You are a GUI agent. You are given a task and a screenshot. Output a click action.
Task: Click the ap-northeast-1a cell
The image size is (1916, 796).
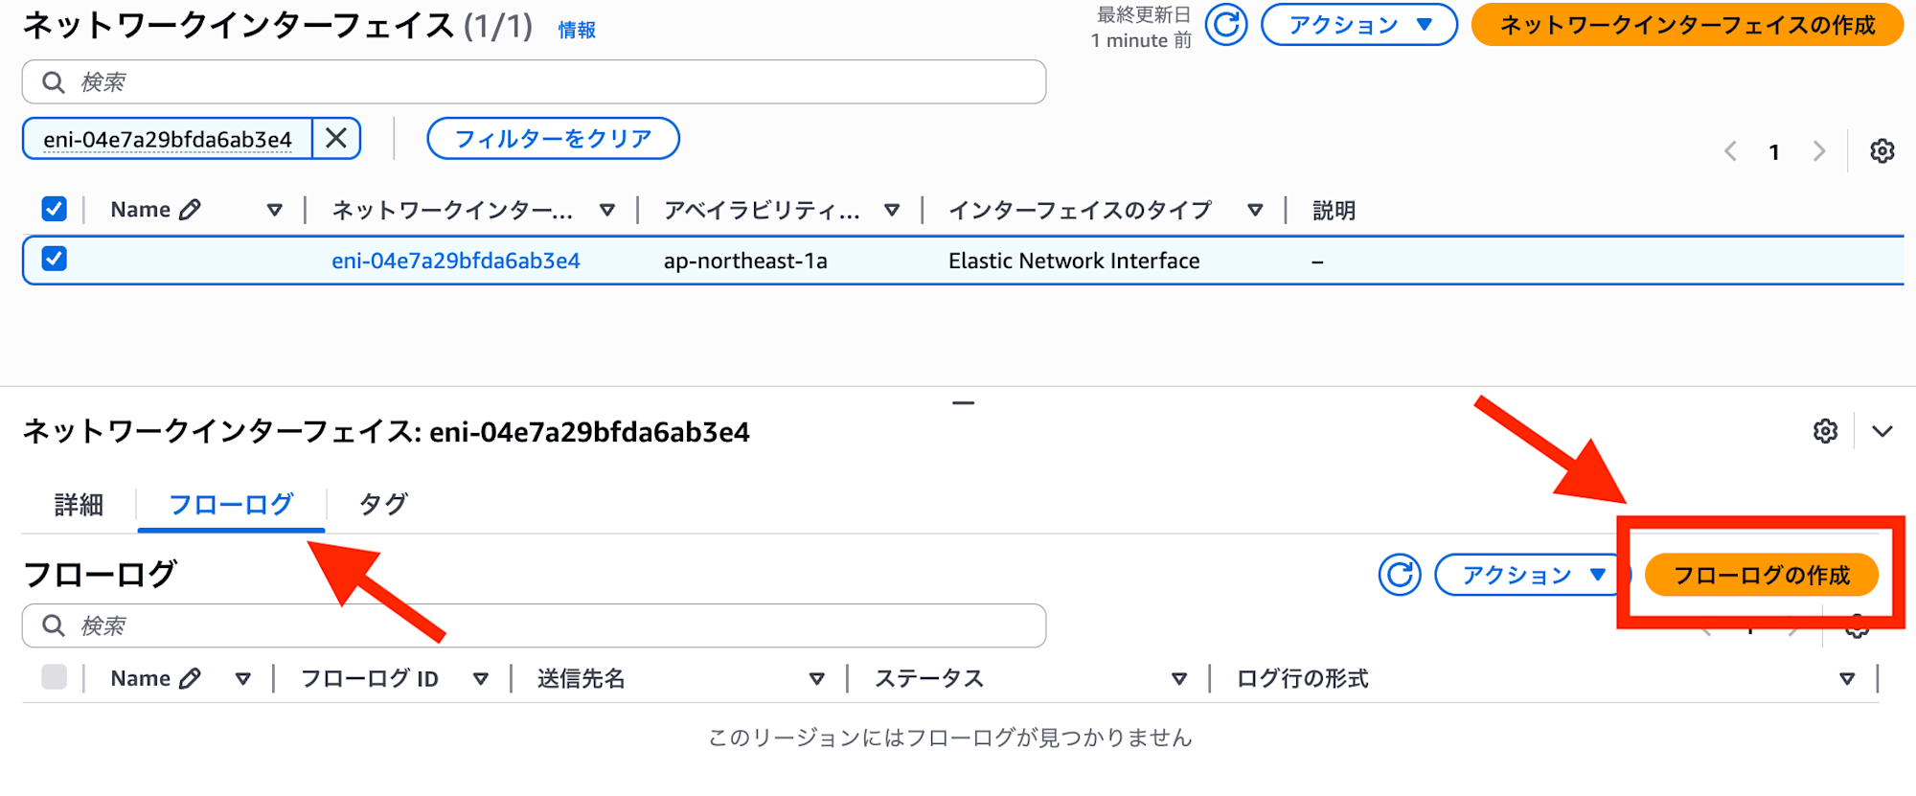(x=745, y=261)
